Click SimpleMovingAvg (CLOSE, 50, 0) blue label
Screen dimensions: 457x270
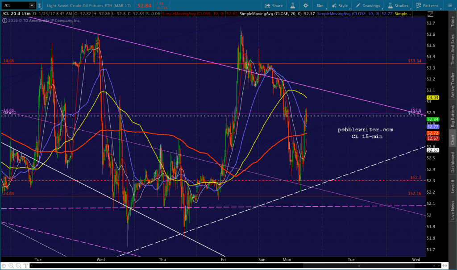pyautogui.click(x=348, y=14)
